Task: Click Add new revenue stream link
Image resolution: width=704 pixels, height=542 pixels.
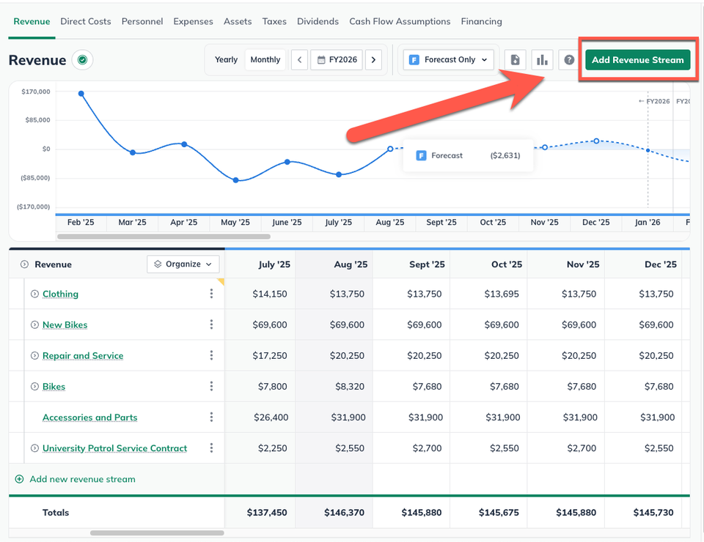Action: point(82,479)
